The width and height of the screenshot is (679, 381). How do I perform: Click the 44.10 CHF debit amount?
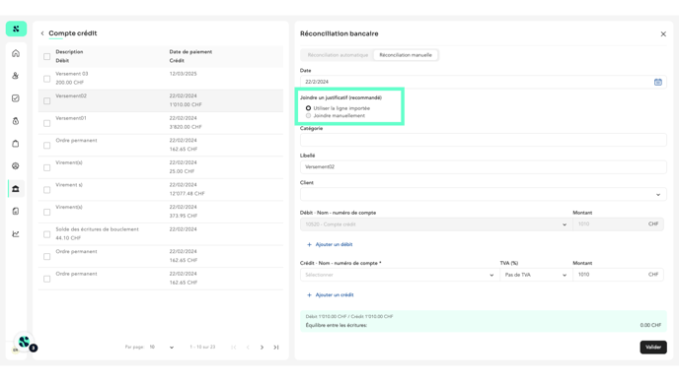pos(68,238)
